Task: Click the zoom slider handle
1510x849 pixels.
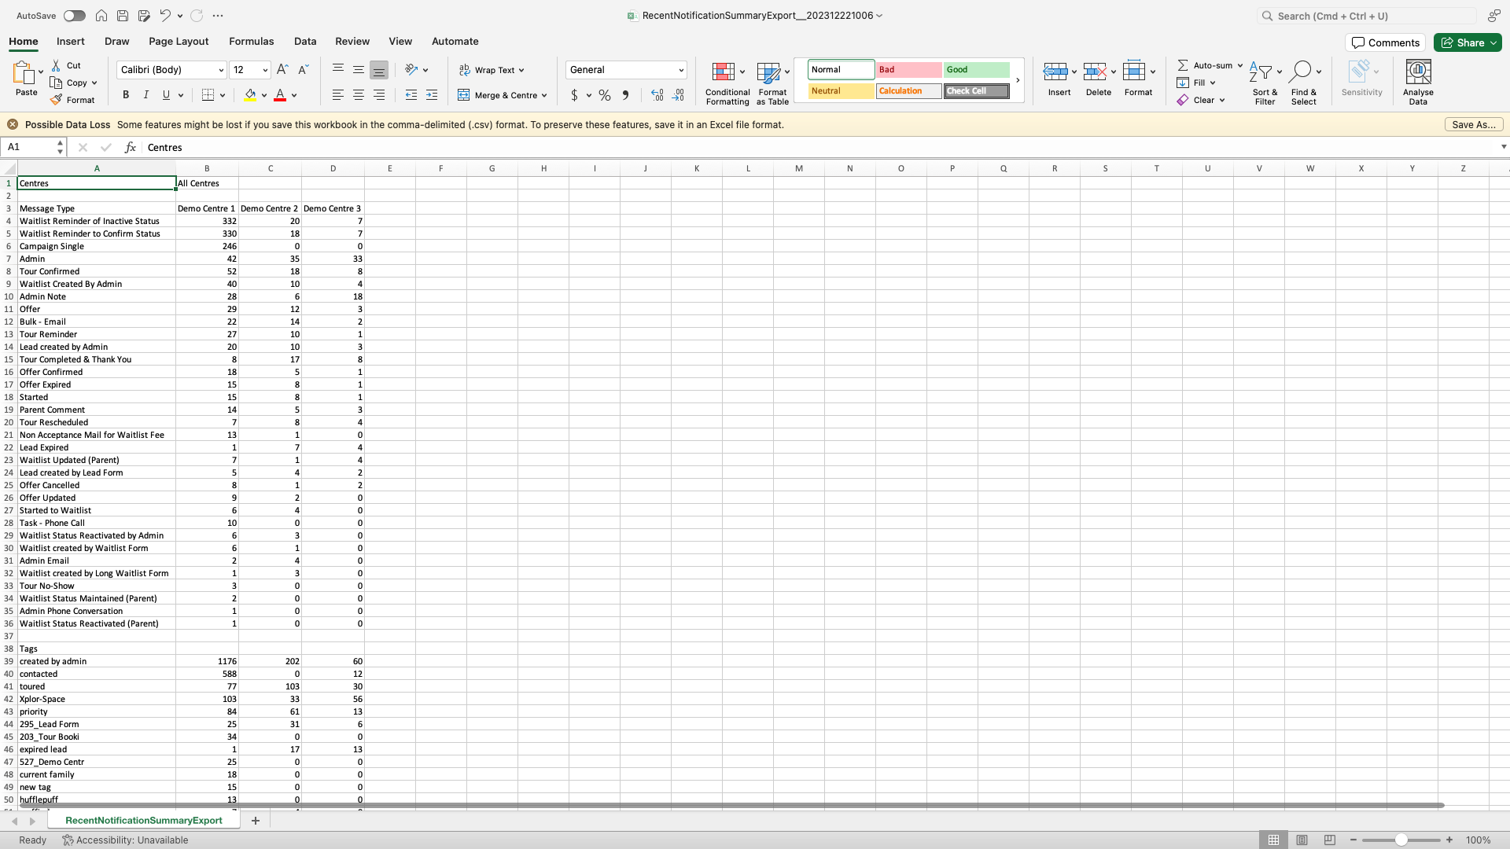Action: (x=1401, y=840)
